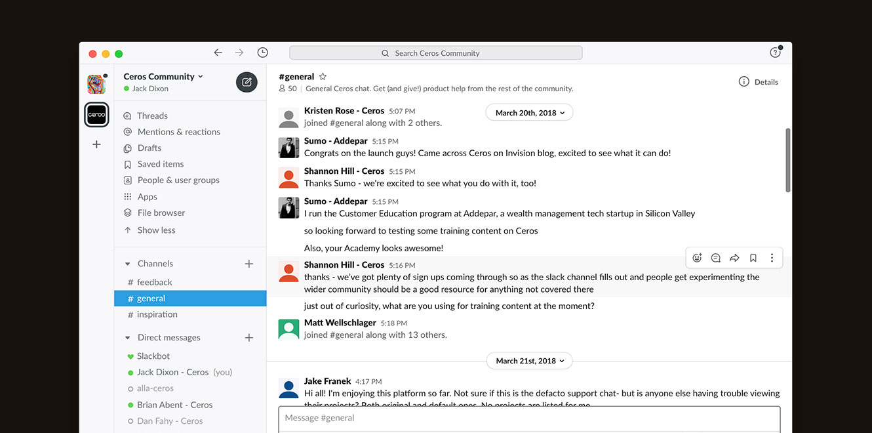
Task: Go back with the left arrow
Action: tap(218, 52)
